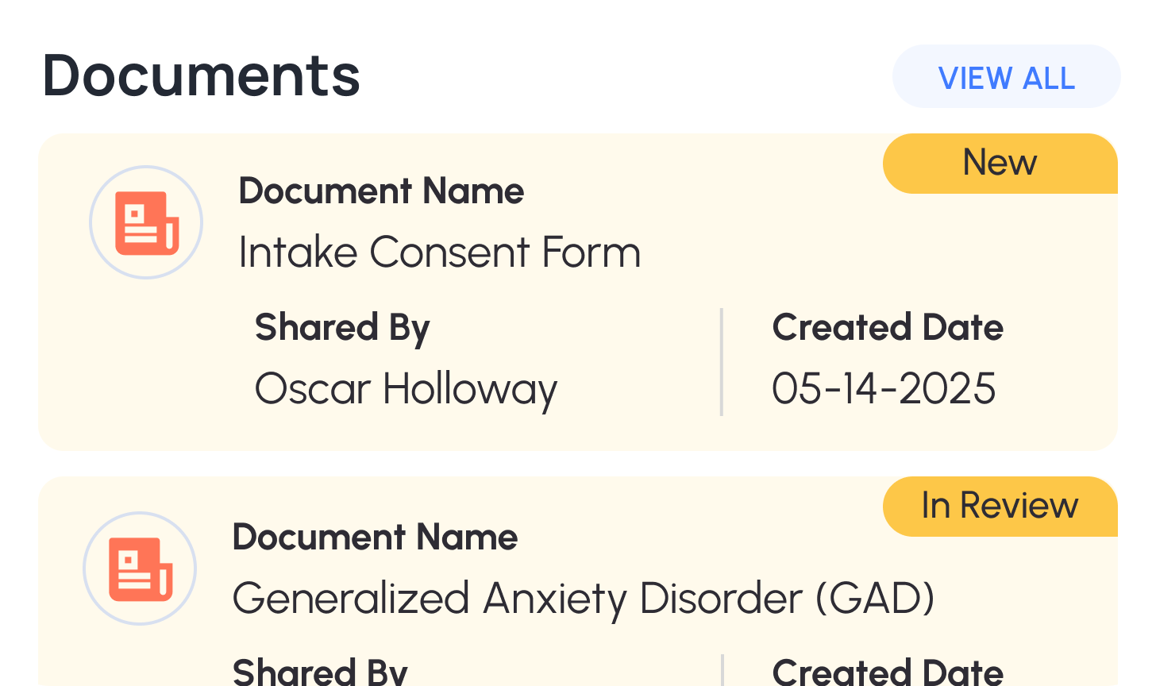
Task: Click the New status badge
Action: (x=1000, y=164)
